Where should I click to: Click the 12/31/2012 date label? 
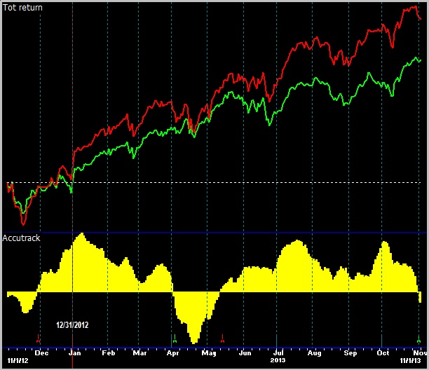pos(72,325)
